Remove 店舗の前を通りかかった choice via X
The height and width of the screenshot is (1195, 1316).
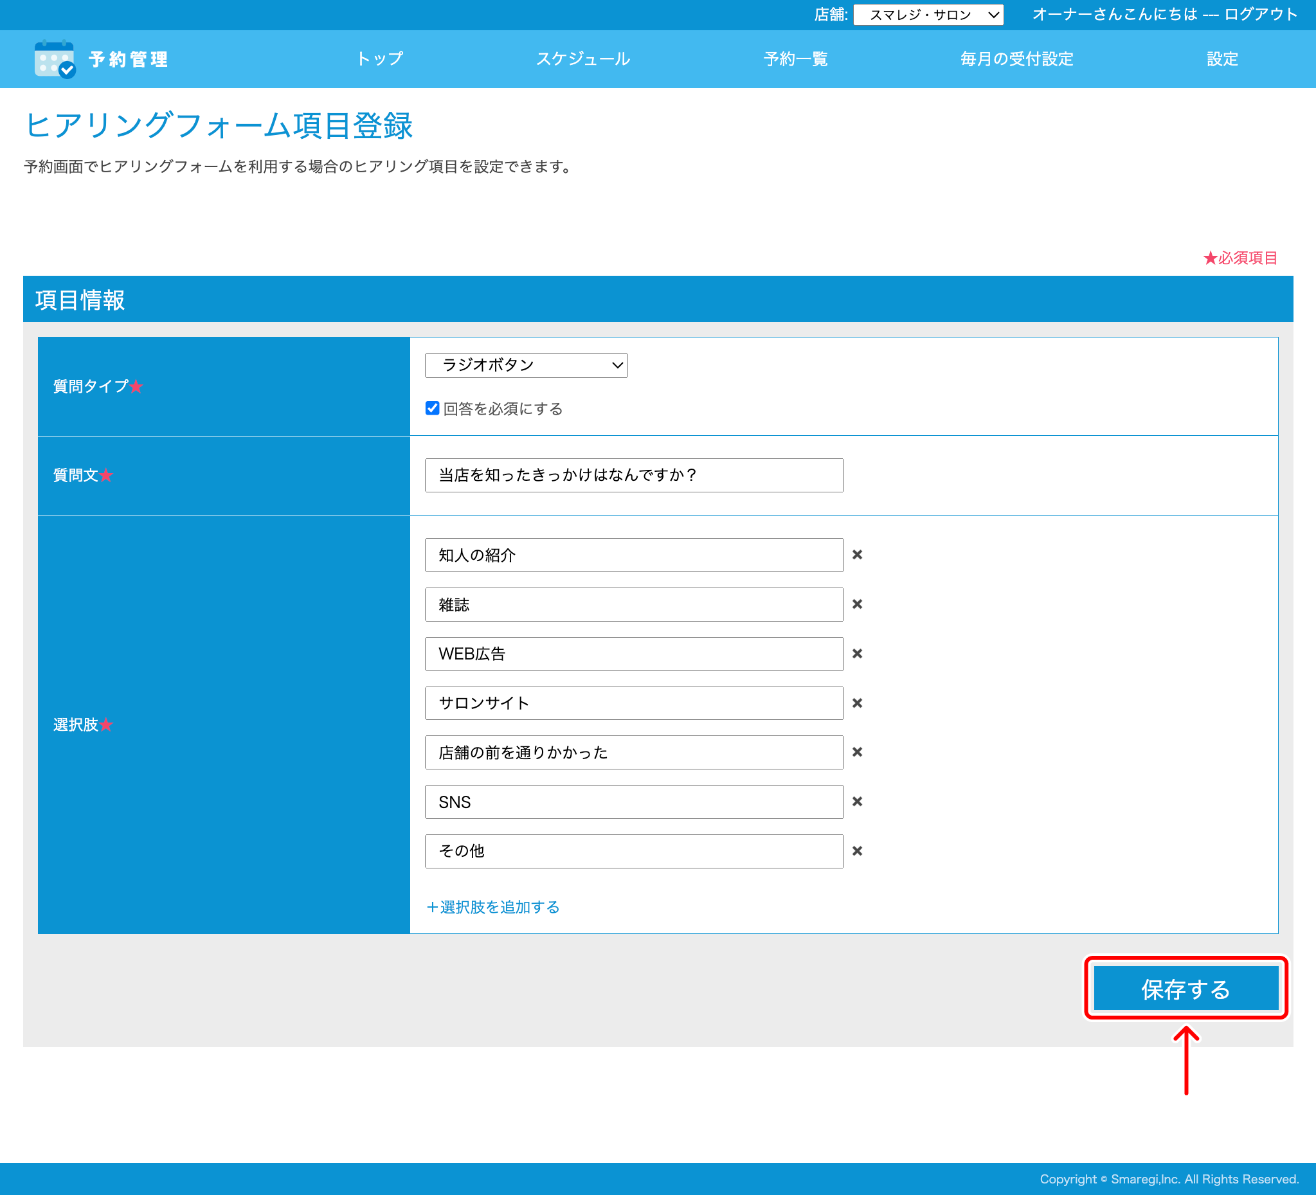[857, 753]
